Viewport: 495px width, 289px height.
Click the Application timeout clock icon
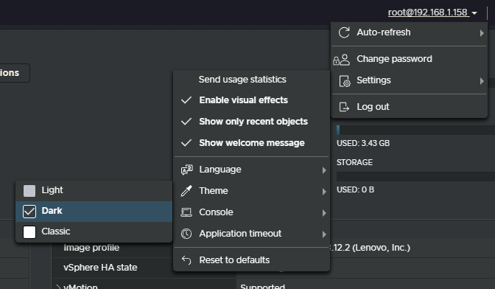click(x=186, y=234)
